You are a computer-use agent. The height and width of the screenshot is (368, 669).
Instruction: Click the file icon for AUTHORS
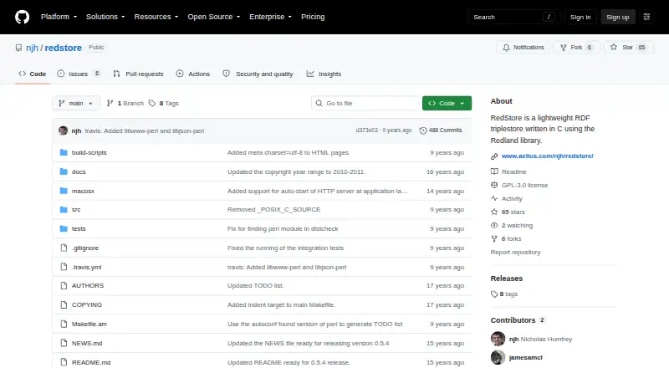pyautogui.click(x=64, y=285)
